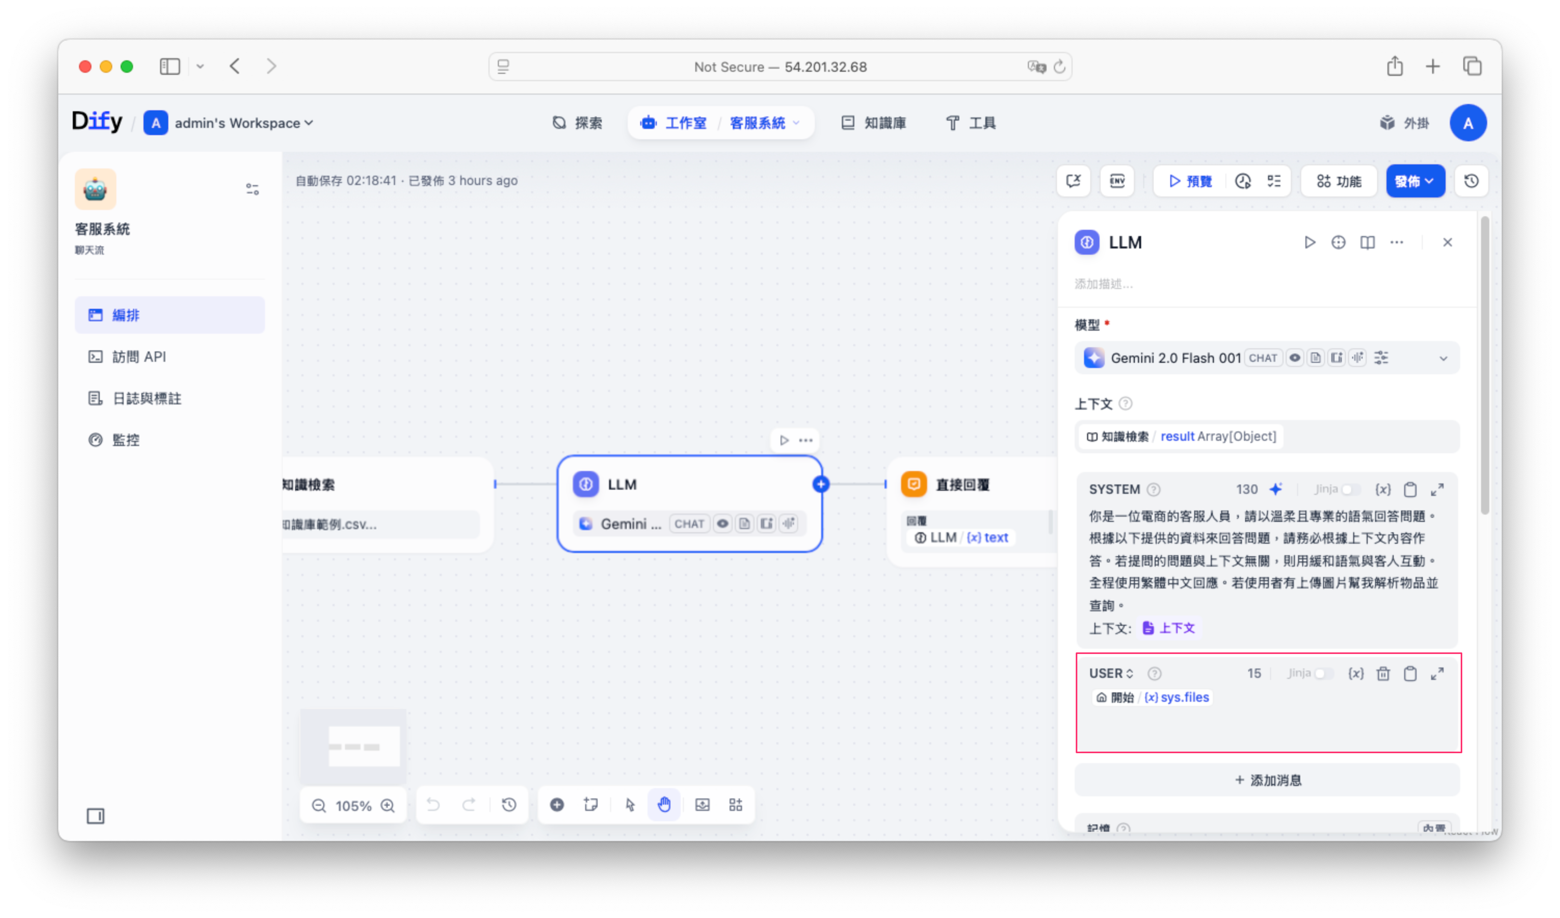The height and width of the screenshot is (918, 1560).
Task: Open the 發佈 publish dropdown
Action: (1415, 181)
